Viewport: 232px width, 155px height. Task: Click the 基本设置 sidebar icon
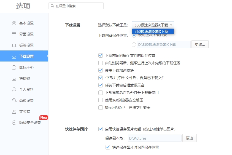point(14,23)
